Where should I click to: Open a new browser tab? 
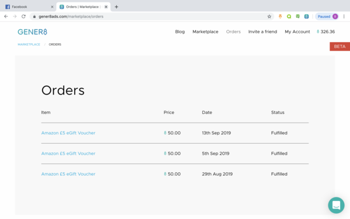coord(116,6)
